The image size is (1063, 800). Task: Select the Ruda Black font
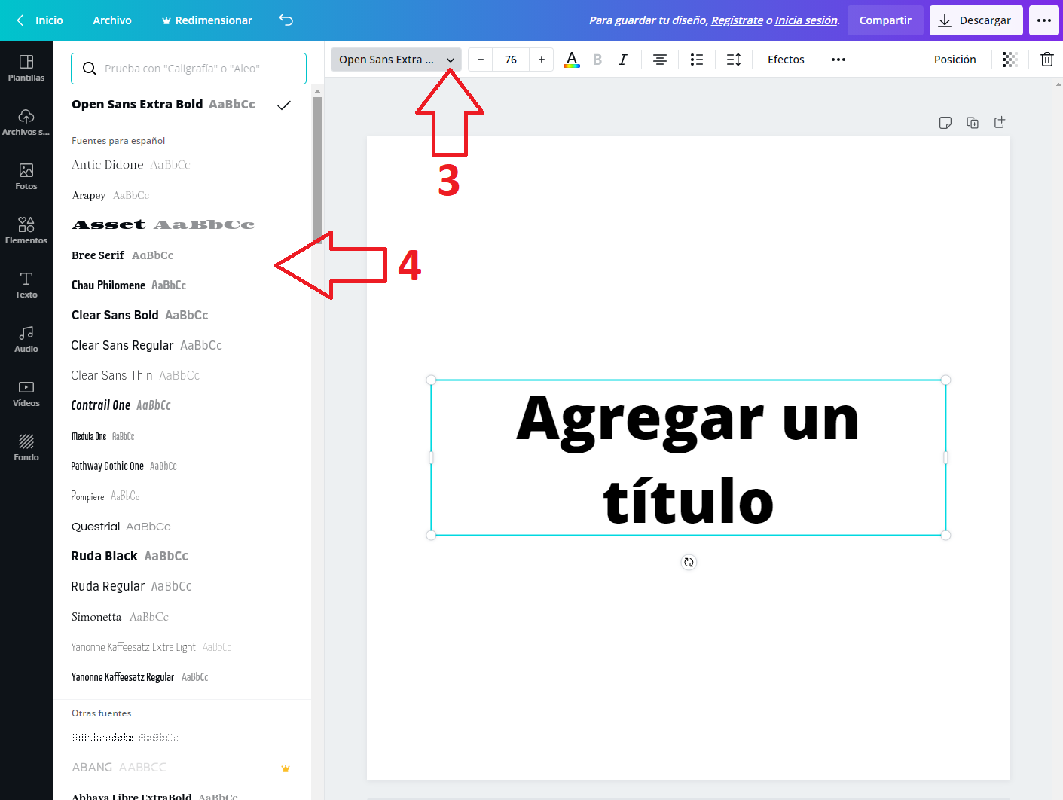(182, 557)
